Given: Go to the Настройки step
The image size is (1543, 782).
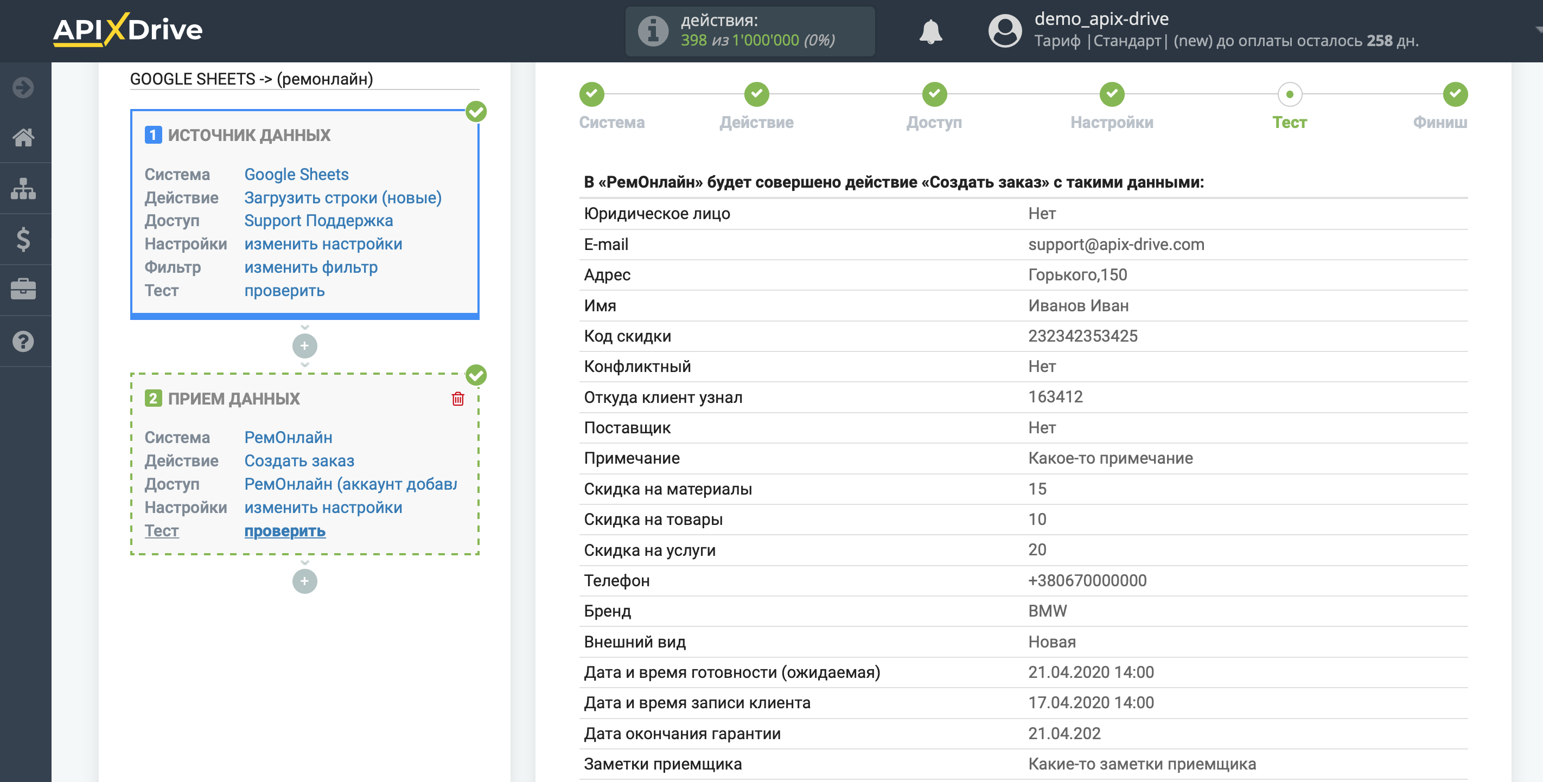Looking at the screenshot, I should (x=1112, y=94).
